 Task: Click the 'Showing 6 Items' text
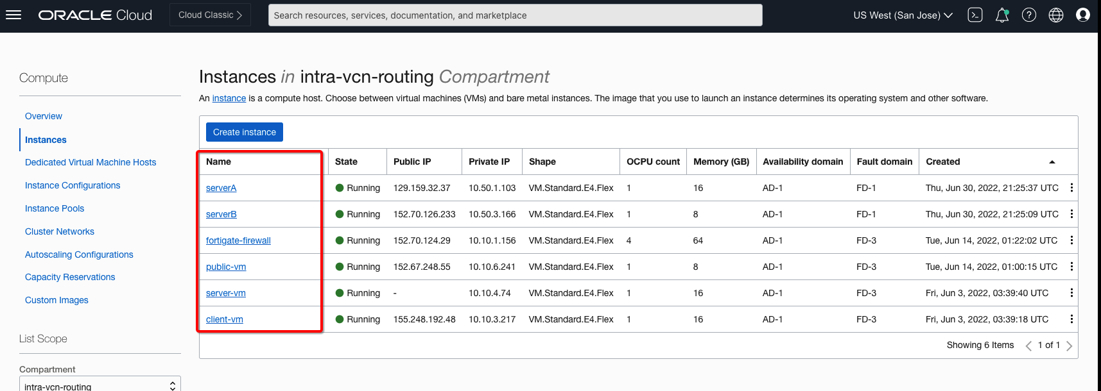pos(980,345)
